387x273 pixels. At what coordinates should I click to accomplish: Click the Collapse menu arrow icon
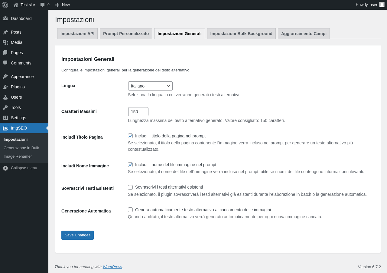point(5,168)
